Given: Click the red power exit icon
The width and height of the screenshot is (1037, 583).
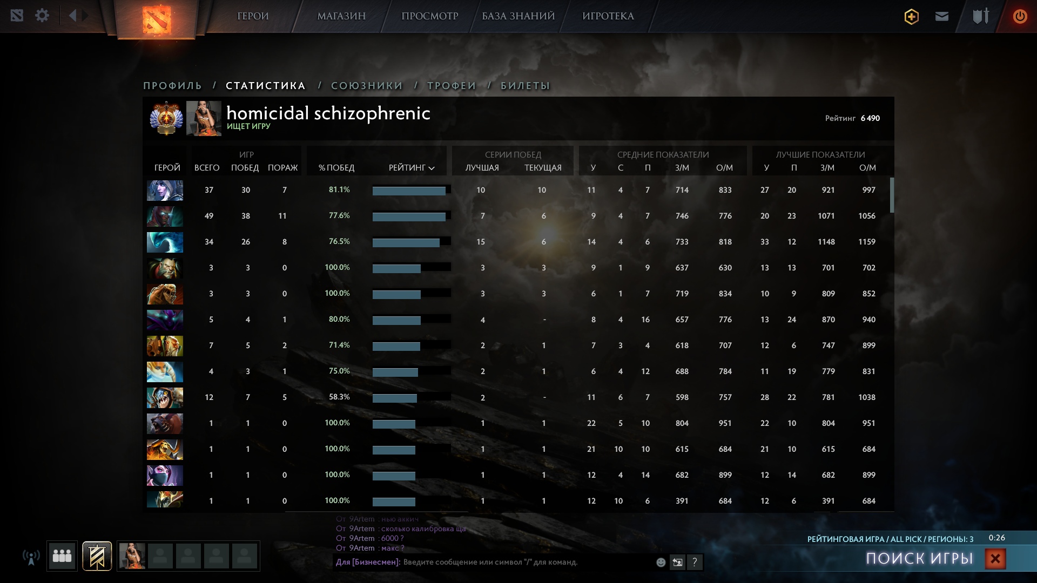Looking at the screenshot, I should (1020, 16).
